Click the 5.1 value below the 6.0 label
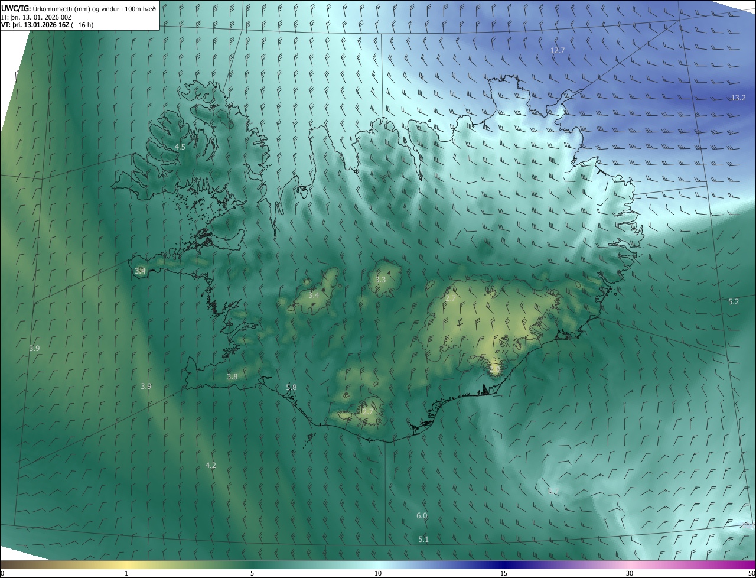 point(423,539)
